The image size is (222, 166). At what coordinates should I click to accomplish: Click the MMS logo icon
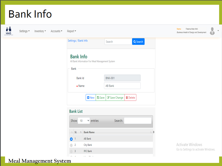(9, 31)
